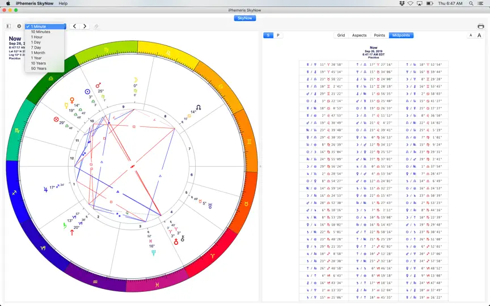Switch to the P toggle
The height and width of the screenshot is (306, 490).
coord(278,35)
